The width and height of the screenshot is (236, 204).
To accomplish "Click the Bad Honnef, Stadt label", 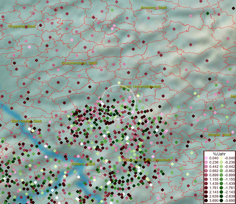I will (26, 121).
